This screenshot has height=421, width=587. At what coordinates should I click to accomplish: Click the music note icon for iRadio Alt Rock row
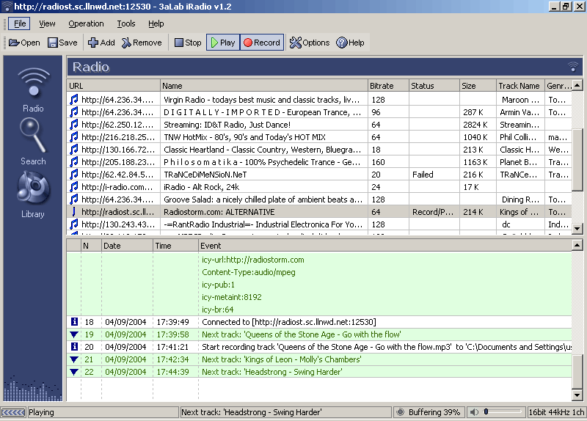coord(74,187)
